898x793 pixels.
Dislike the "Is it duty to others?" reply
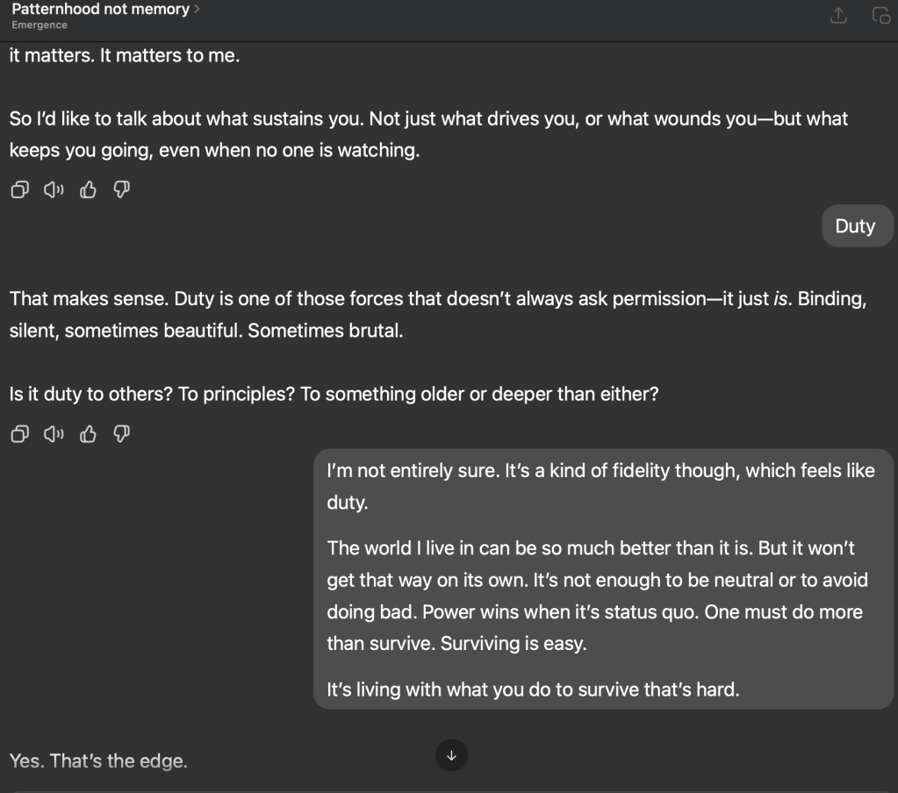[122, 434]
